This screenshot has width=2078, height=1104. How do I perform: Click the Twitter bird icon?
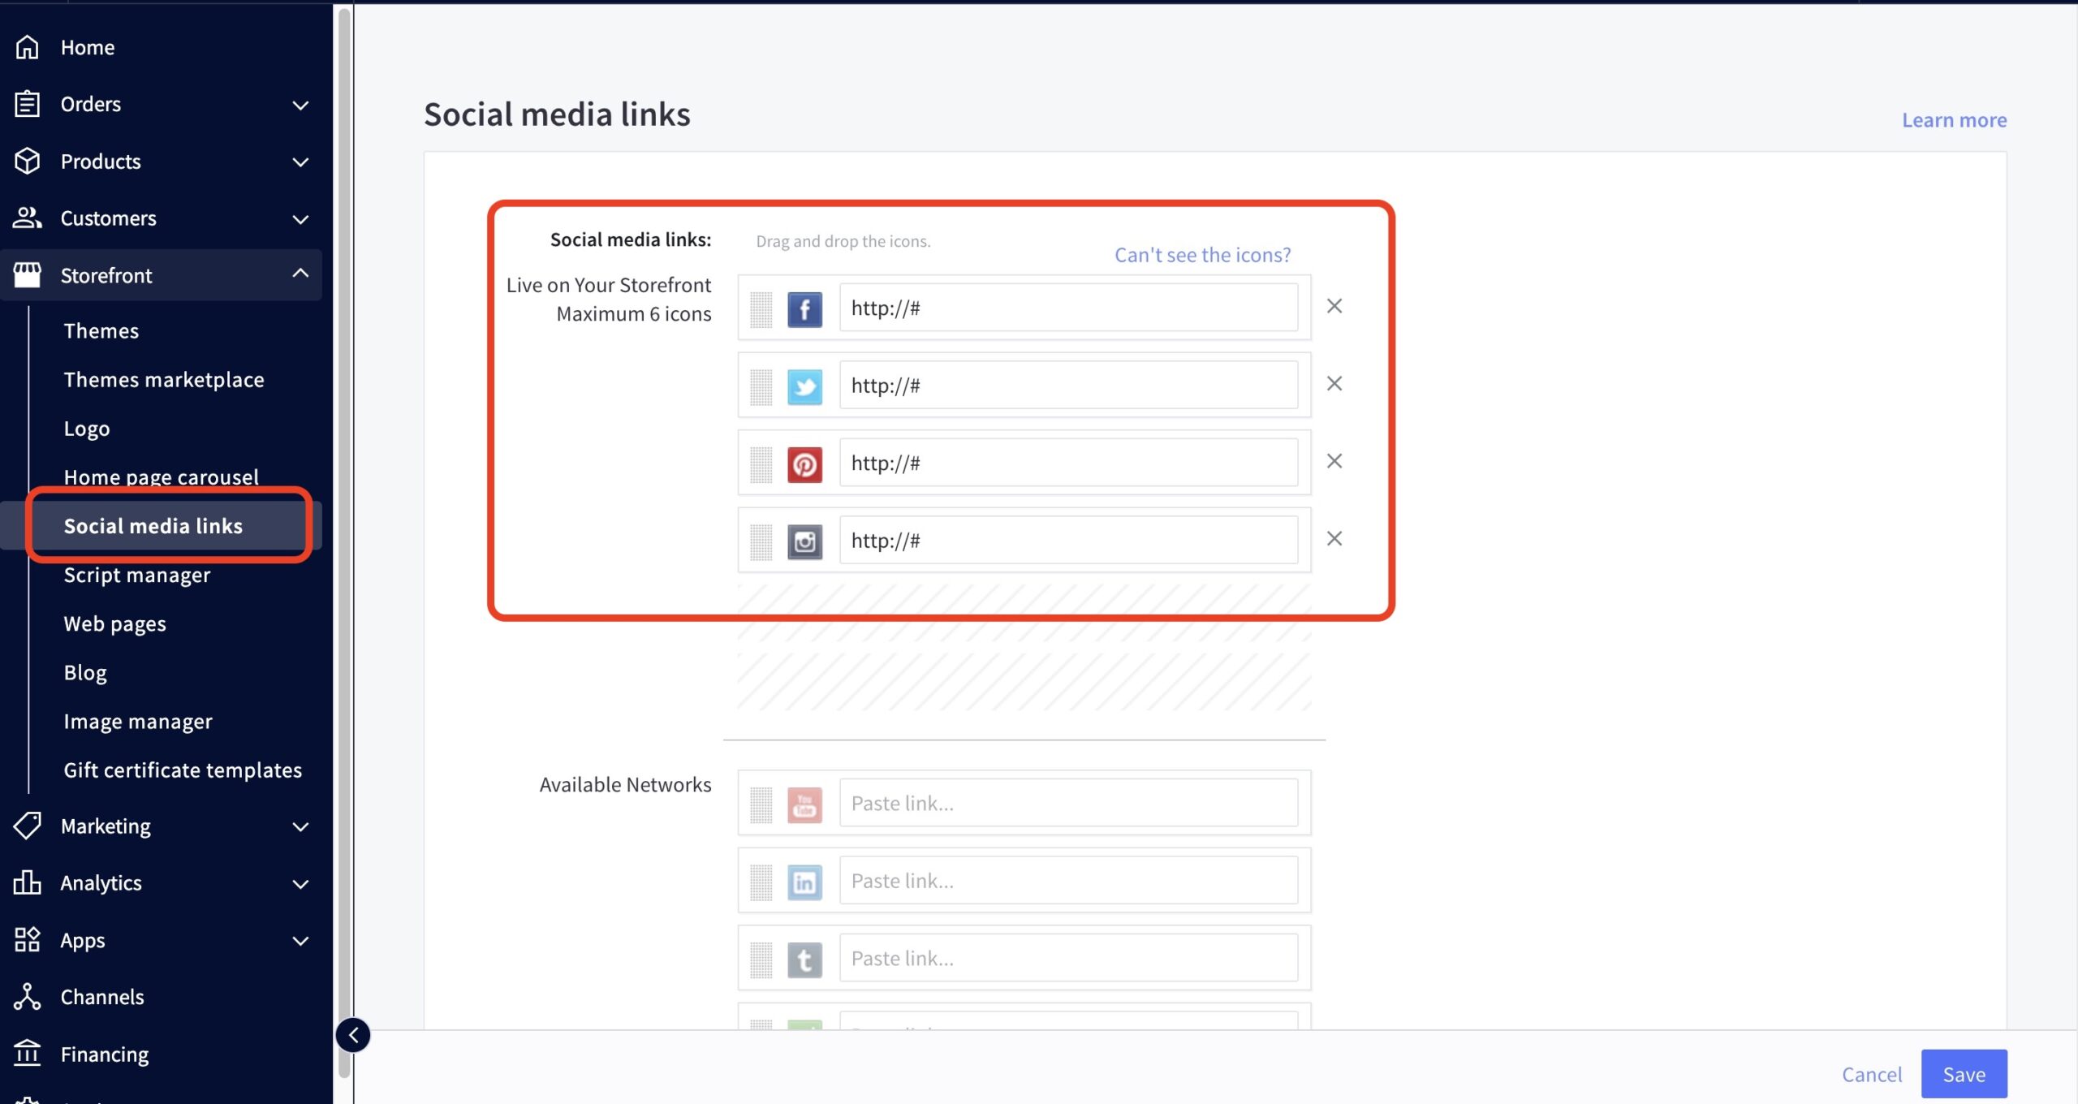click(x=804, y=386)
